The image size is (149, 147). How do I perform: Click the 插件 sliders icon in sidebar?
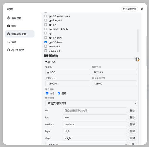coord(8,42)
